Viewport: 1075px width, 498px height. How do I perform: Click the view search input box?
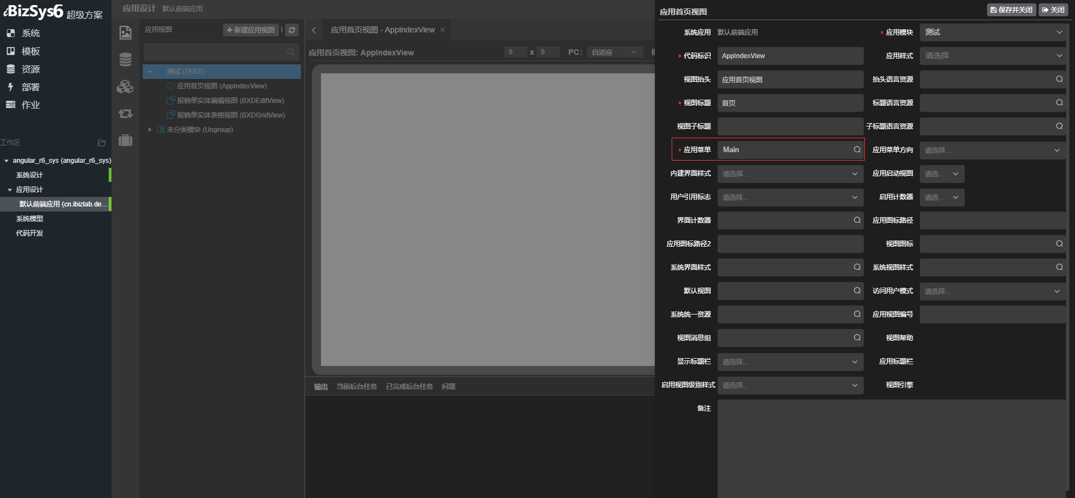(222, 52)
